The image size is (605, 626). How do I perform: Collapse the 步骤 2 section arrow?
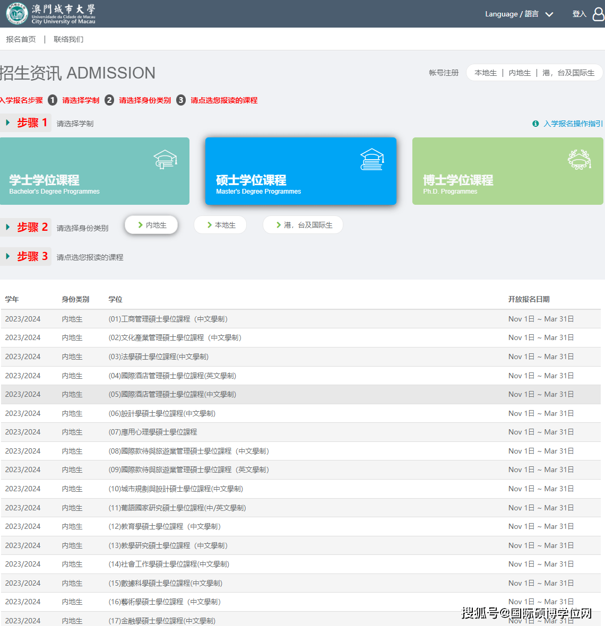[x=7, y=227]
